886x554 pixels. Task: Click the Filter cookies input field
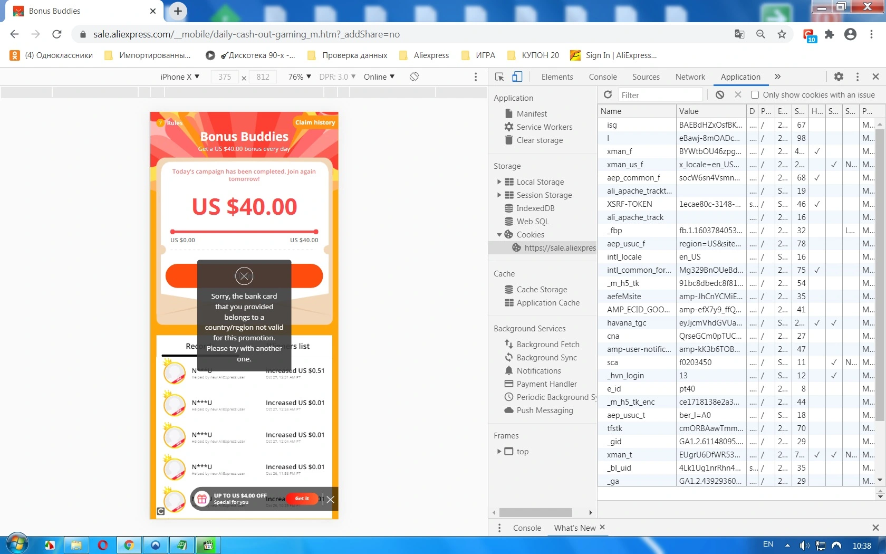[x=661, y=95]
